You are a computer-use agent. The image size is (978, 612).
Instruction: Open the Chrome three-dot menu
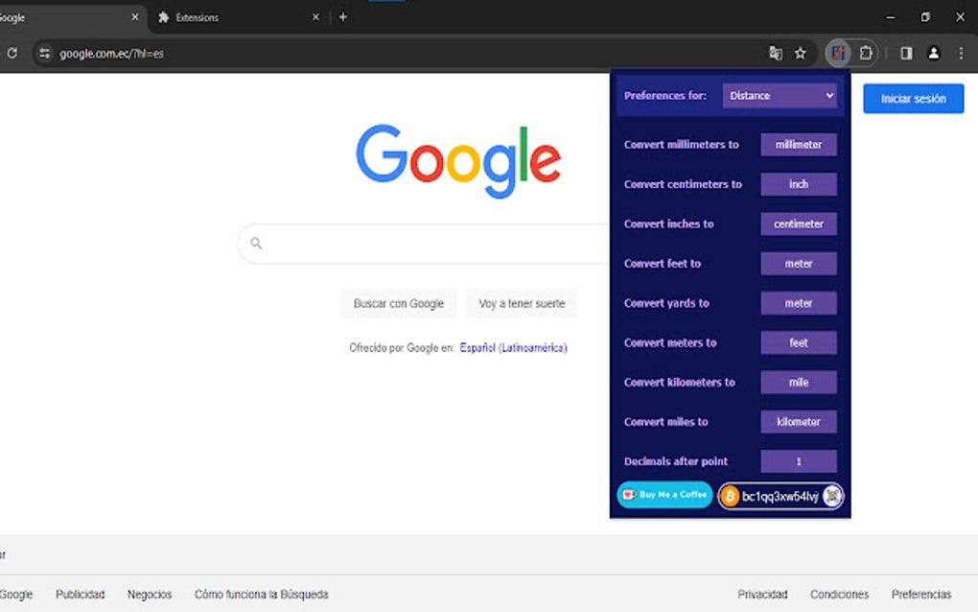pyautogui.click(x=962, y=53)
